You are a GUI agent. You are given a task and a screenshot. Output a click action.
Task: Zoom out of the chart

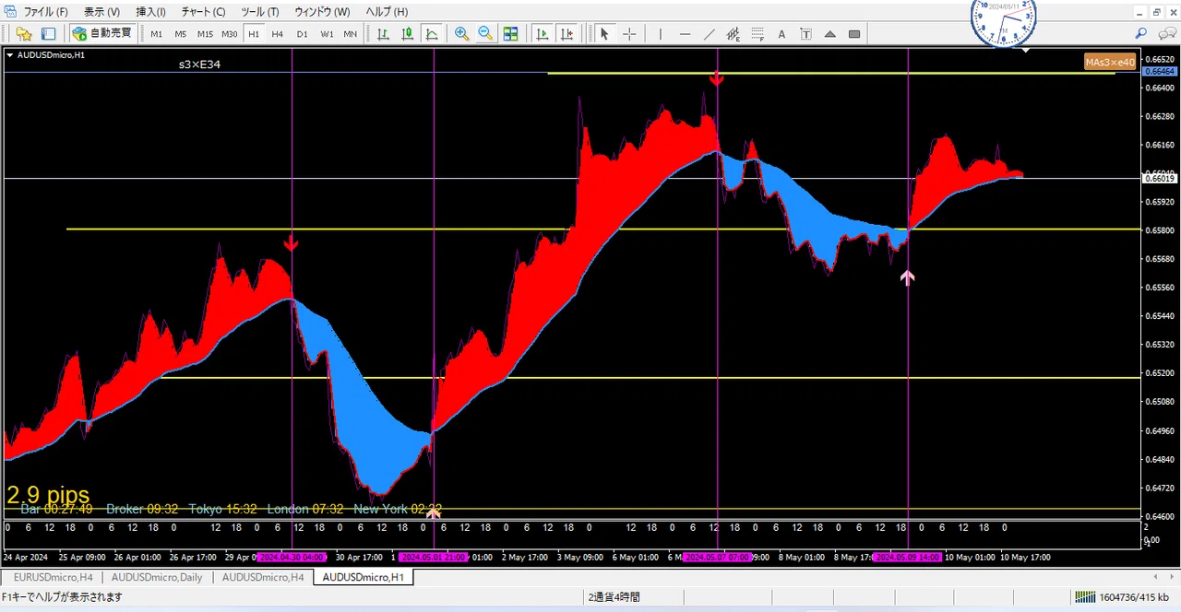[x=485, y=33]
